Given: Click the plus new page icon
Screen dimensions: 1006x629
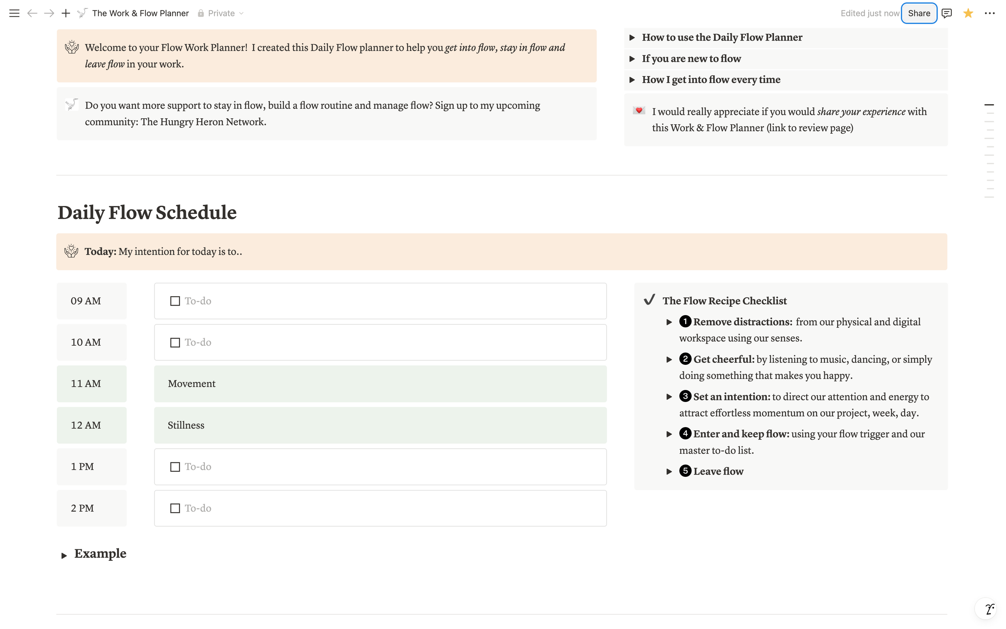Looking at the screenshot, I should click(66, 13).
